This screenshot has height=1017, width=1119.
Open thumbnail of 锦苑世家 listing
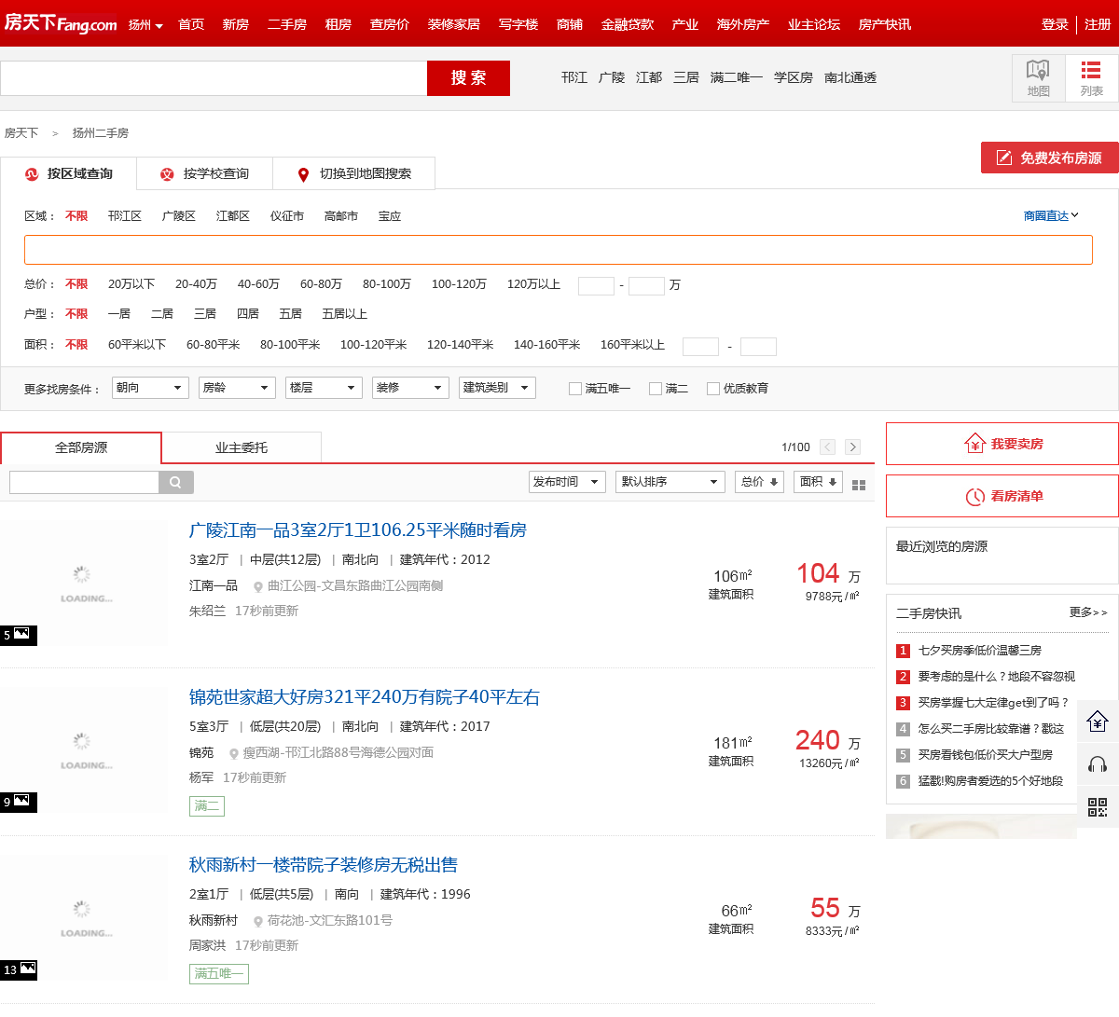pyautogui.click(x=84, y=749)
